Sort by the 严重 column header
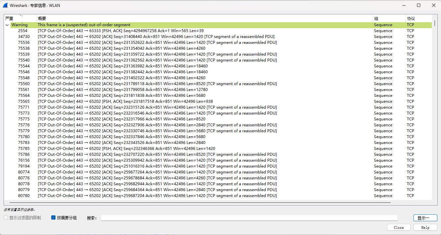Screen dimensions: 441x235 [x=20, y=19]
